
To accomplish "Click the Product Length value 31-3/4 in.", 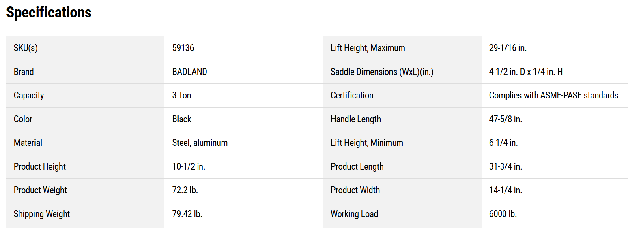I will pos(505,166).
